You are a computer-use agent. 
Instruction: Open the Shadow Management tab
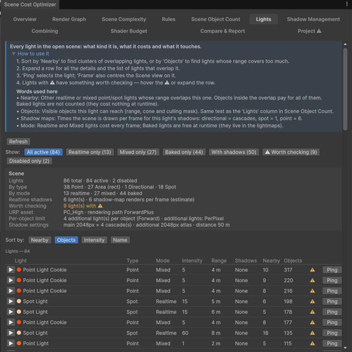pyautogui.click(x=313, y=19)
